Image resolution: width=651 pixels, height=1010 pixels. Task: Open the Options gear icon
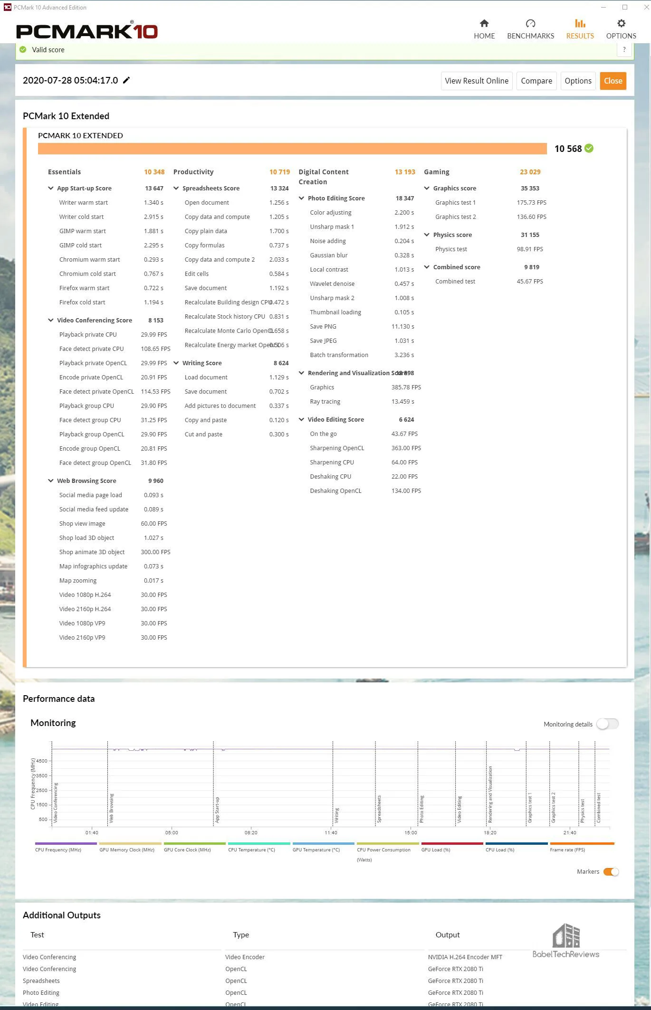tap(621, 23)
